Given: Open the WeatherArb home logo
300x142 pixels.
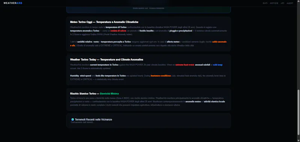Looking at the screenshot, I should click(13, 3).
